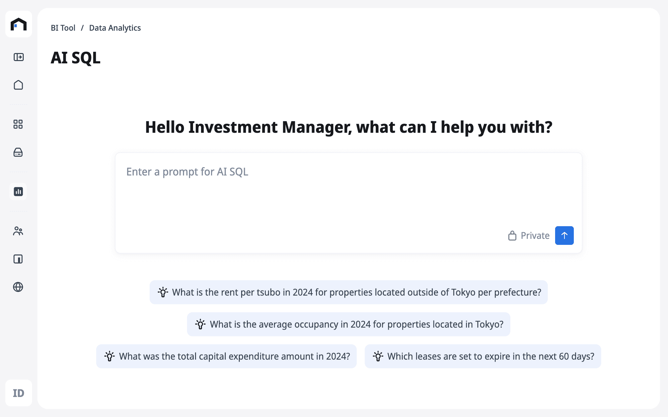Click the globe language icon
Screen dimensions: 668x417
(x=18, y=287)
